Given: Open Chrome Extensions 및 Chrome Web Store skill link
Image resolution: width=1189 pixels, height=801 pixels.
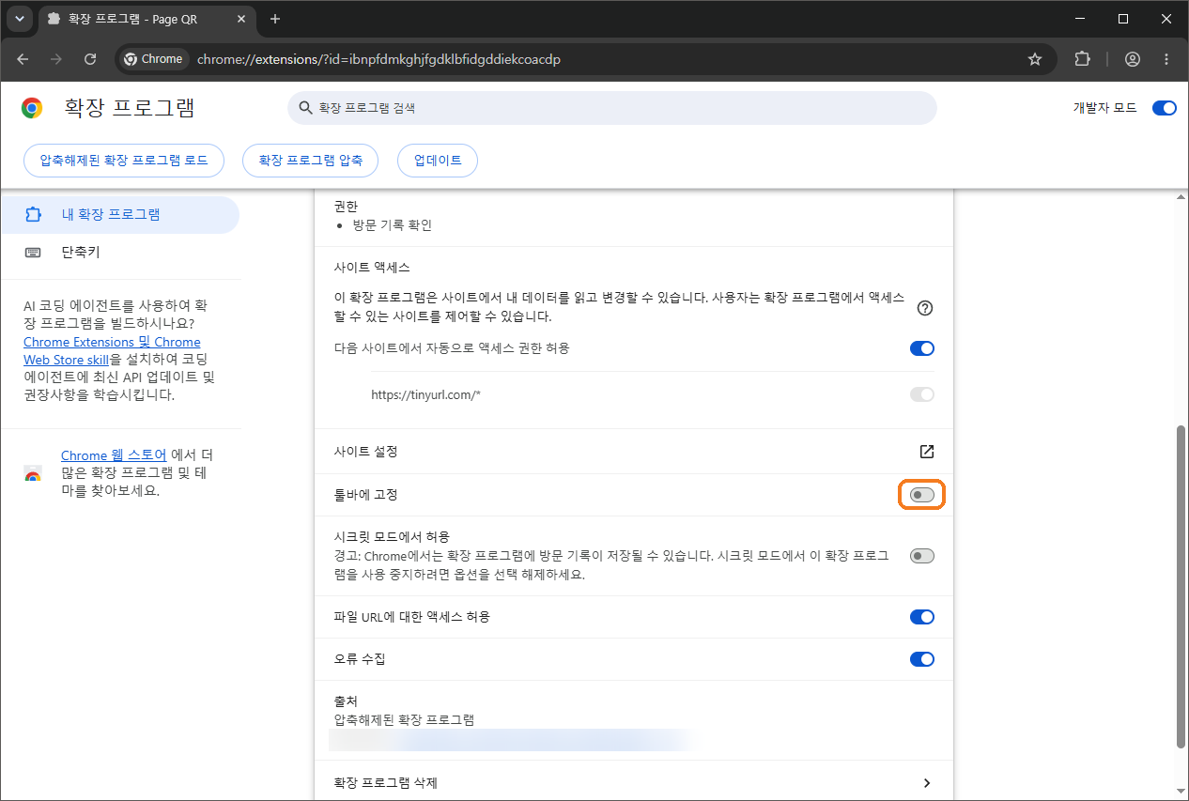Looking at the screenshot, I should (x=112, y=350).
